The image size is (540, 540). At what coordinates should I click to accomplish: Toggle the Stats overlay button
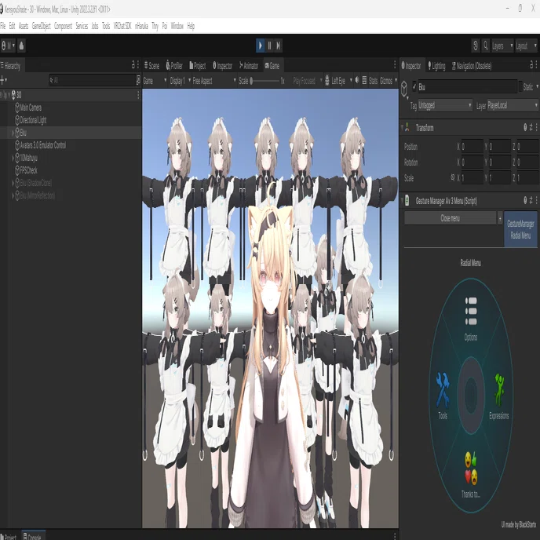(x=373, y=81)
